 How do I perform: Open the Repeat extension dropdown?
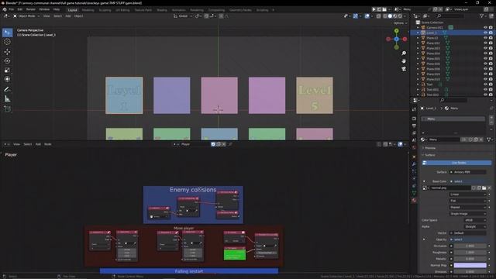point(467,207)
